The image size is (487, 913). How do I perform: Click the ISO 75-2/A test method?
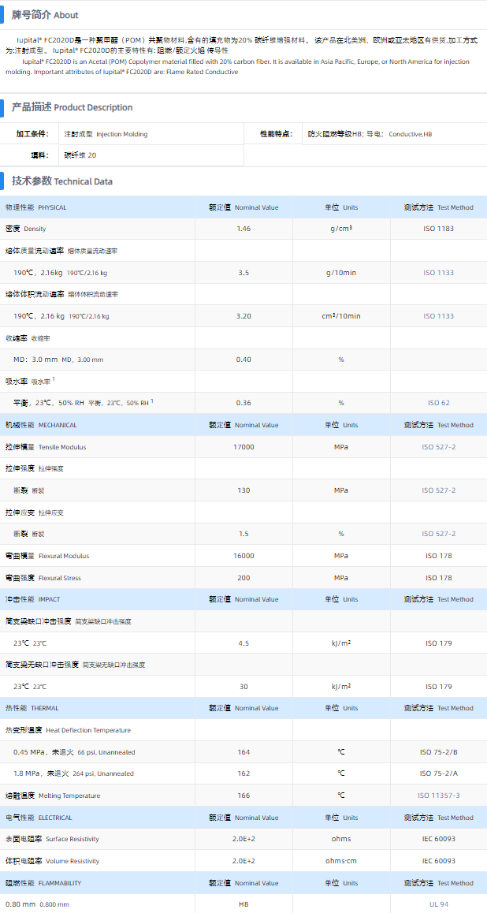(439, 773)
